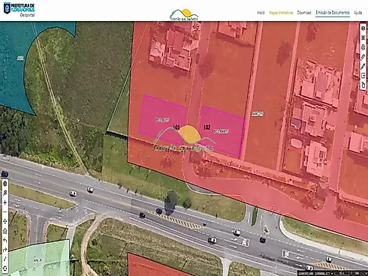This screenshot has height=276, width=368.
Task: Select the pencil draw tool
Action: click(363, 66)
